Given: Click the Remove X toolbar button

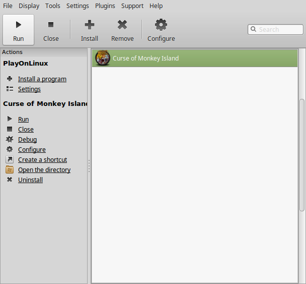Looking at the screenshot, I should click(x=122, y=30).
